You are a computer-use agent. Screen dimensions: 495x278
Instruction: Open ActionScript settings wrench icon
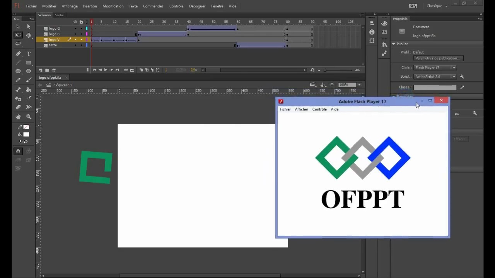[462, 77]
